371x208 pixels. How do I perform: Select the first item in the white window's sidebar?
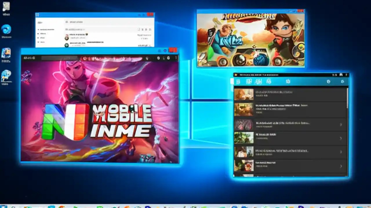pyautogui.click(x=43, y=29)
